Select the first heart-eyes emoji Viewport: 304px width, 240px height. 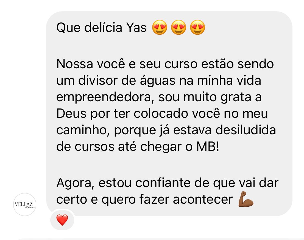click(x=160, y=28)
